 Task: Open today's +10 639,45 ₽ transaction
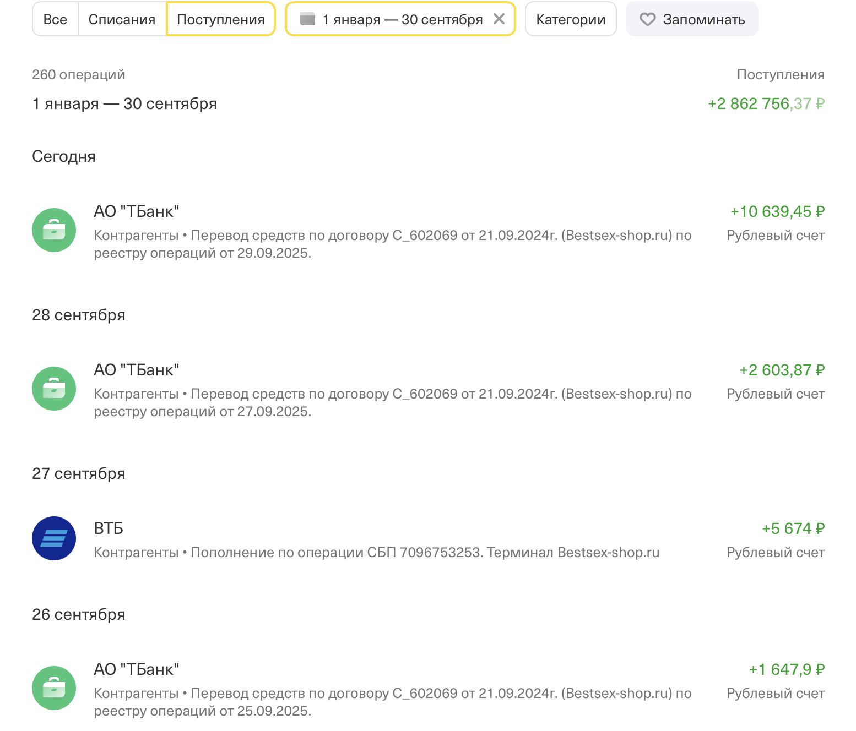pyautogui.click(x=777, y=212)
